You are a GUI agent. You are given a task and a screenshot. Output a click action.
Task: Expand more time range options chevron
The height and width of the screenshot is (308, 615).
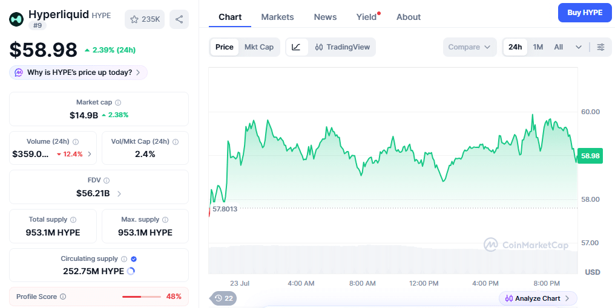point(579,47)
